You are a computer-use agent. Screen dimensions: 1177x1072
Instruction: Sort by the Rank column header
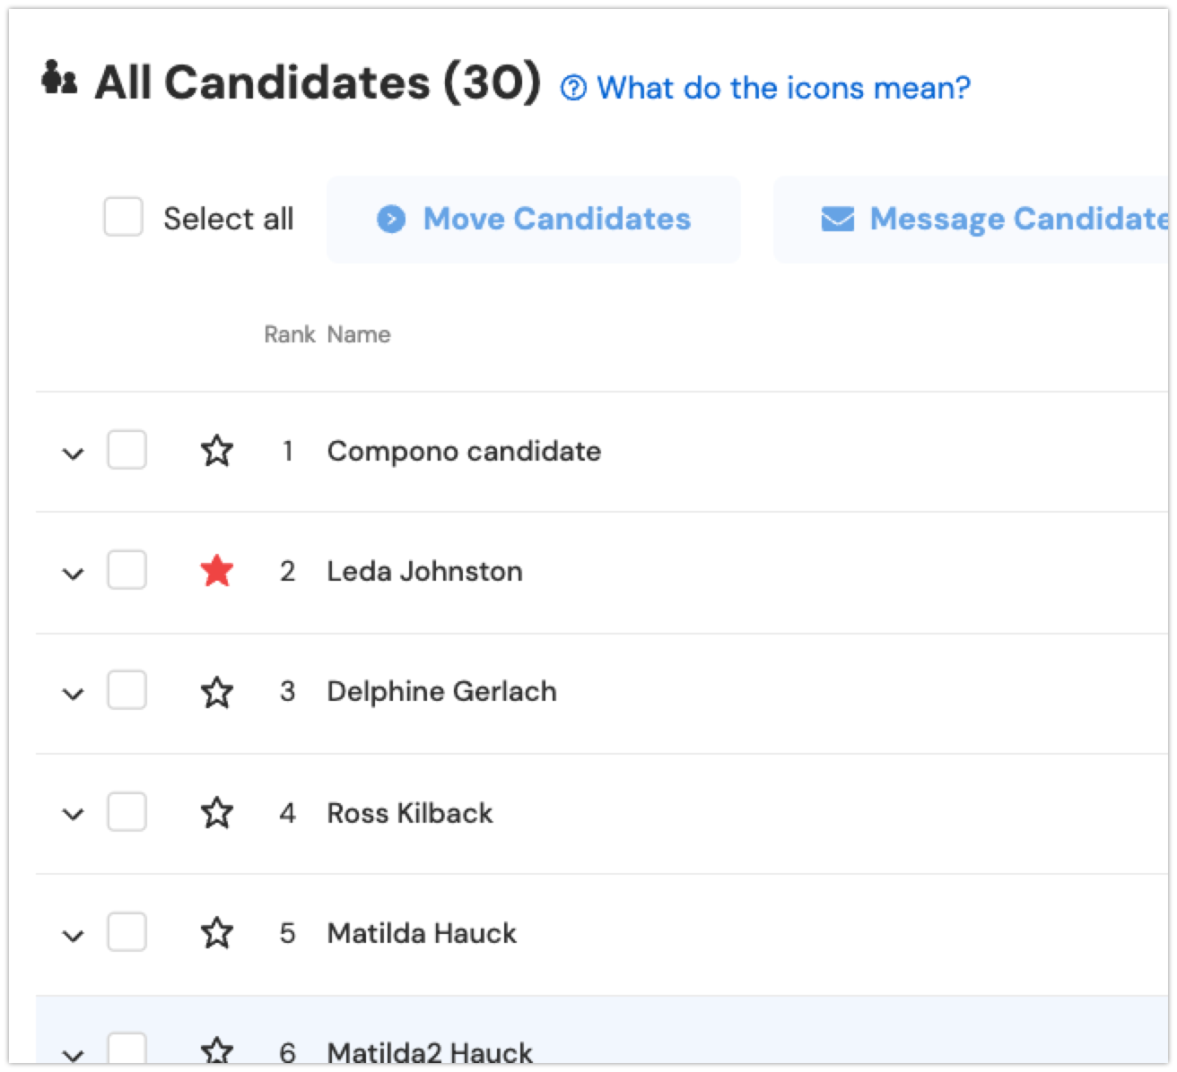tap(289, 334)
